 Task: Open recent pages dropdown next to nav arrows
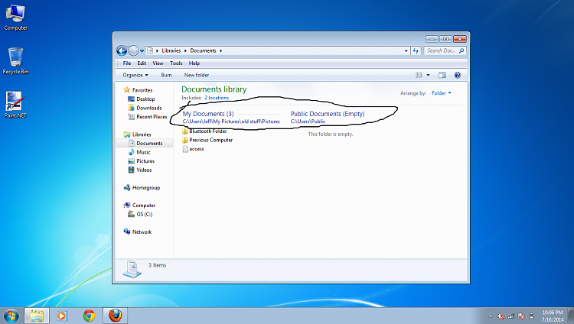[x=142, y=51]
